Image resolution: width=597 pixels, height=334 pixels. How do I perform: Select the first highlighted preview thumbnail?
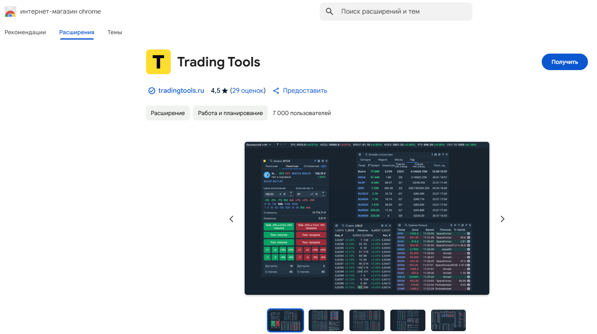[286, 320]
